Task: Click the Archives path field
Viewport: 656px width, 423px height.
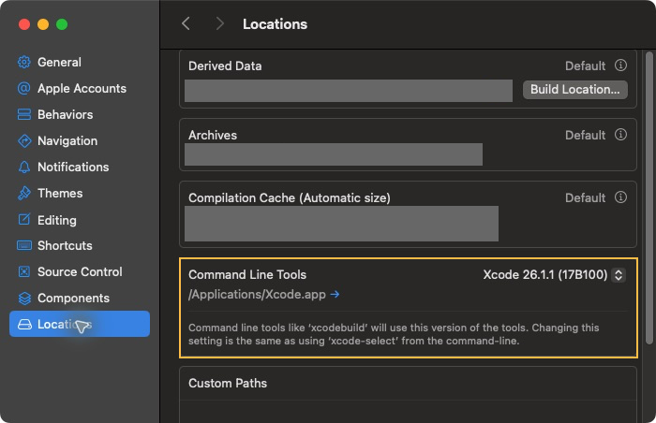Action: tap(334, 154)
